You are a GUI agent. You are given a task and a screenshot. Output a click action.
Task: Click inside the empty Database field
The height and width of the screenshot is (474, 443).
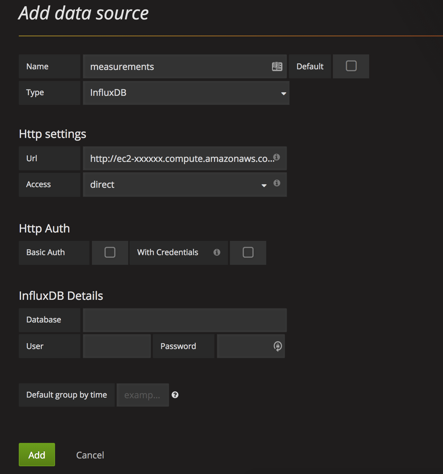click(185, 320)
